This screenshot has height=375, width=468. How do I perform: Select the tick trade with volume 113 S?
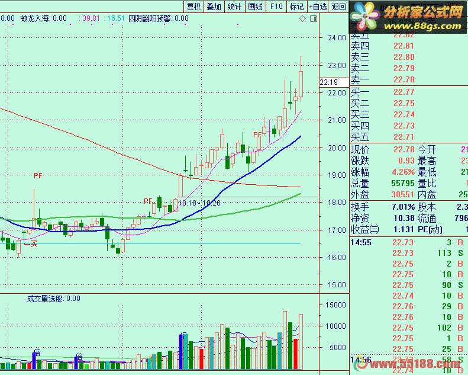[x=408, y=254]
